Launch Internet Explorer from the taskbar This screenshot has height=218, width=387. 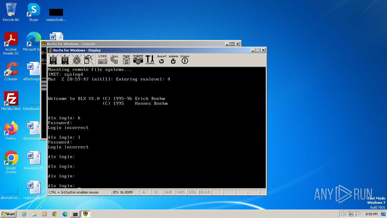24,214
